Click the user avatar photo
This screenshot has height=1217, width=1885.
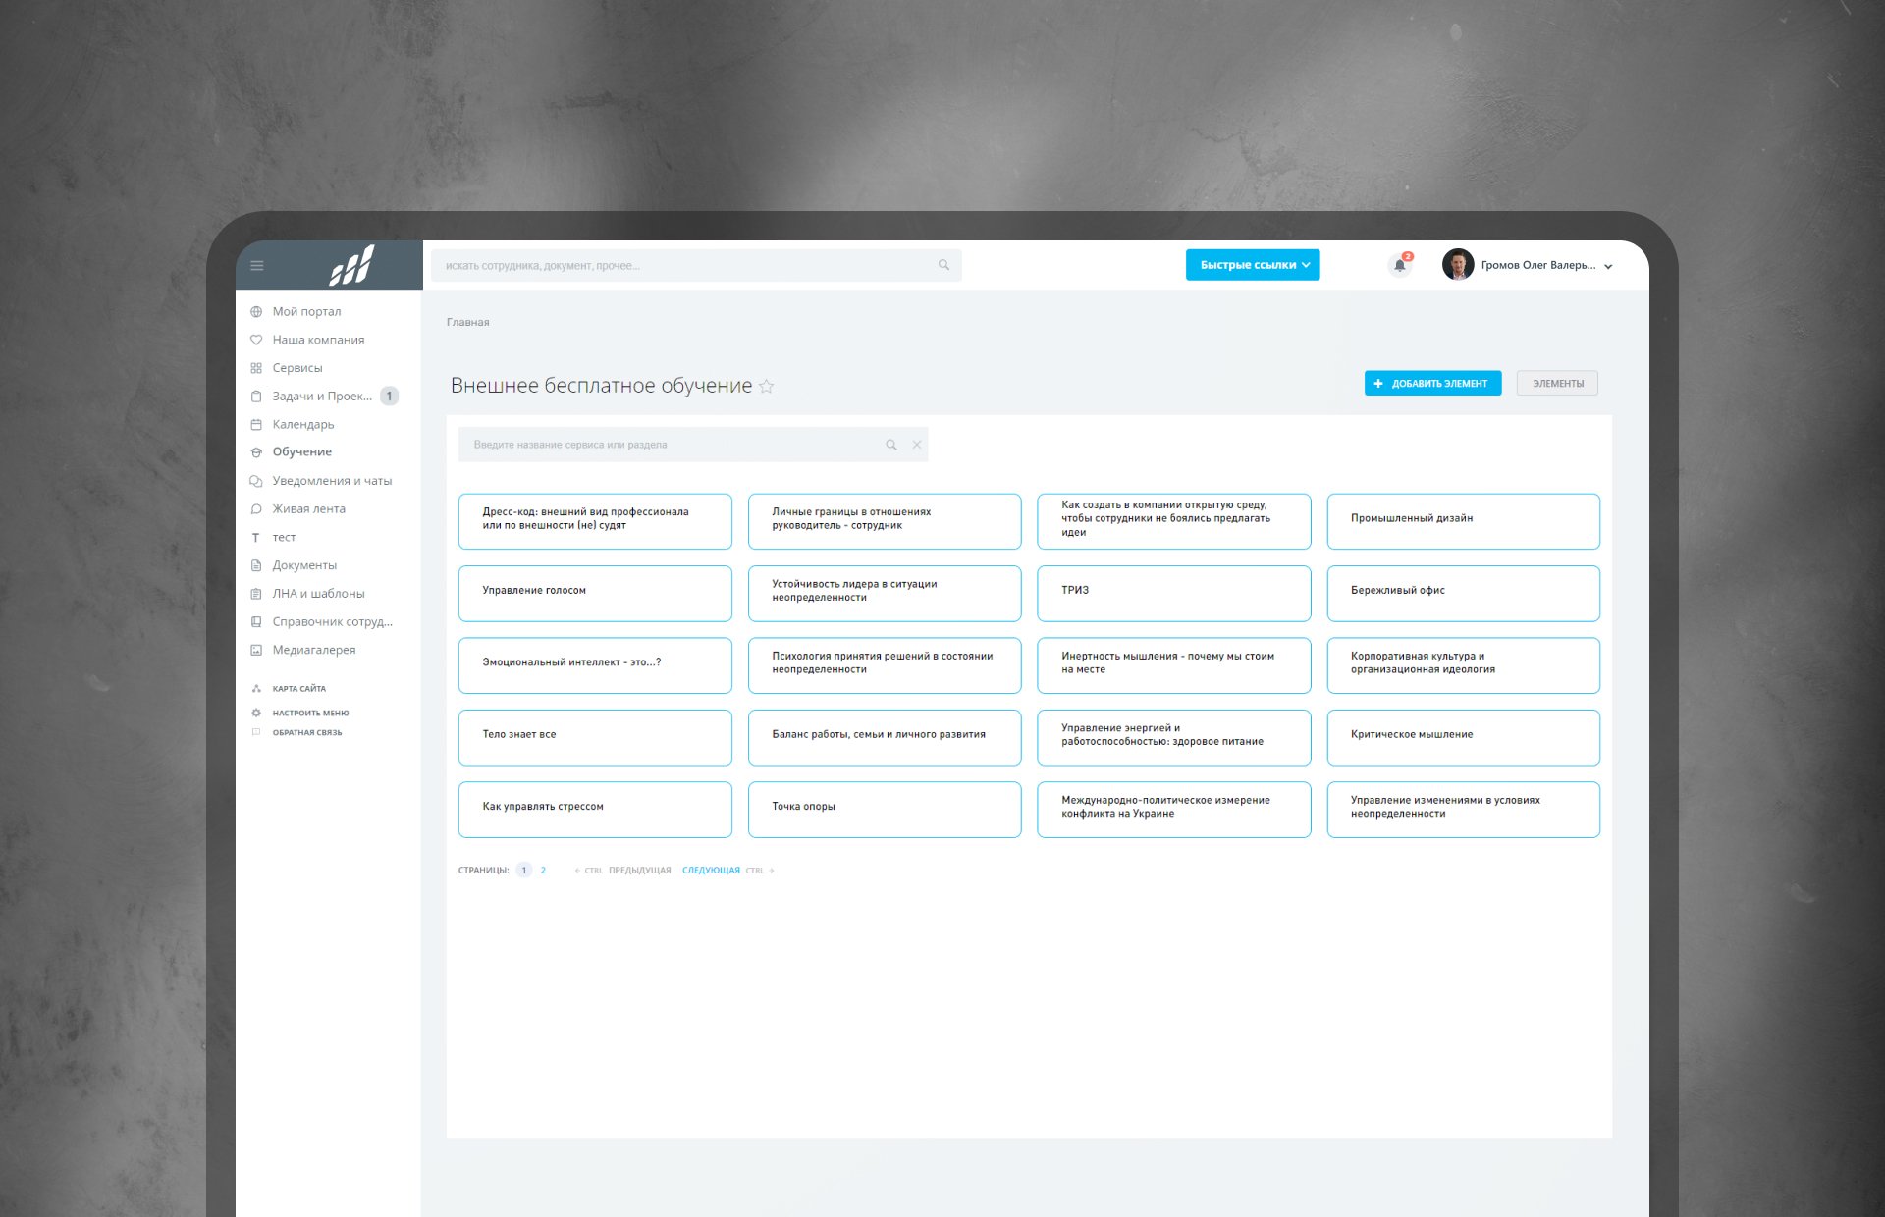click(1458, 265)
